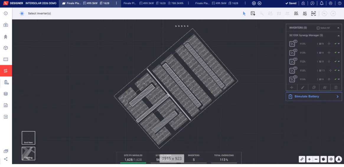This screenshot has width=344, height=167.
Task: Select the pointer arrow tool
Action: click(x=244, y=14)
